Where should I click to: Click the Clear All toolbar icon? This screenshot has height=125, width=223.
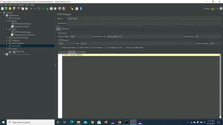tap(64, 9)
